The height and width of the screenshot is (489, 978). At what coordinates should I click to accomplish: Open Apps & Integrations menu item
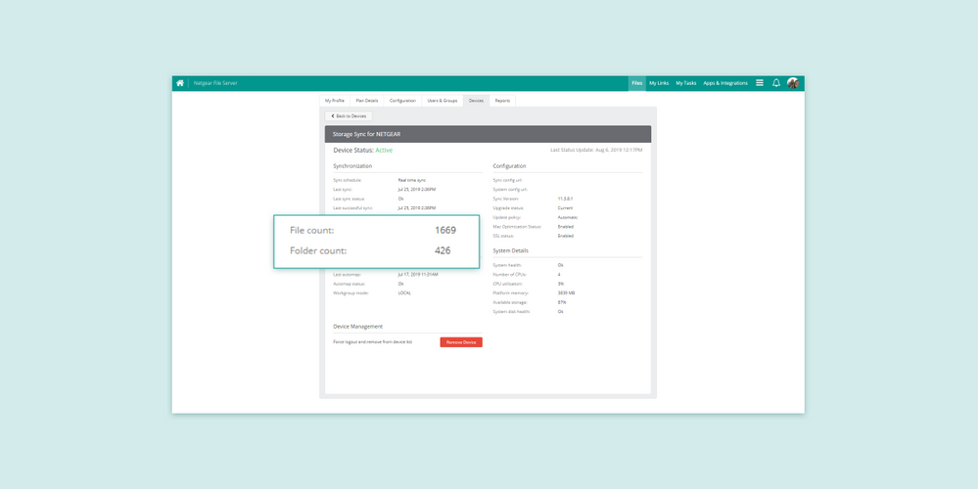(725, 83)
